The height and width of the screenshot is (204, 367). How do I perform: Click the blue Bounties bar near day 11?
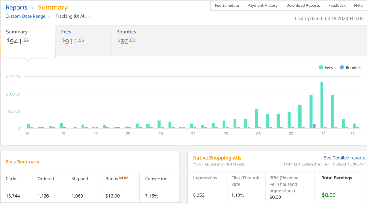point(313,126)
